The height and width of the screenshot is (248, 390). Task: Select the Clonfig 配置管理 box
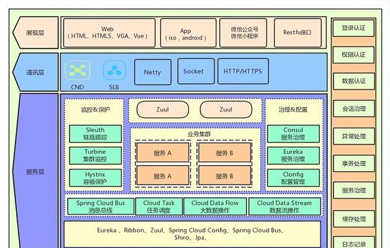293,178
